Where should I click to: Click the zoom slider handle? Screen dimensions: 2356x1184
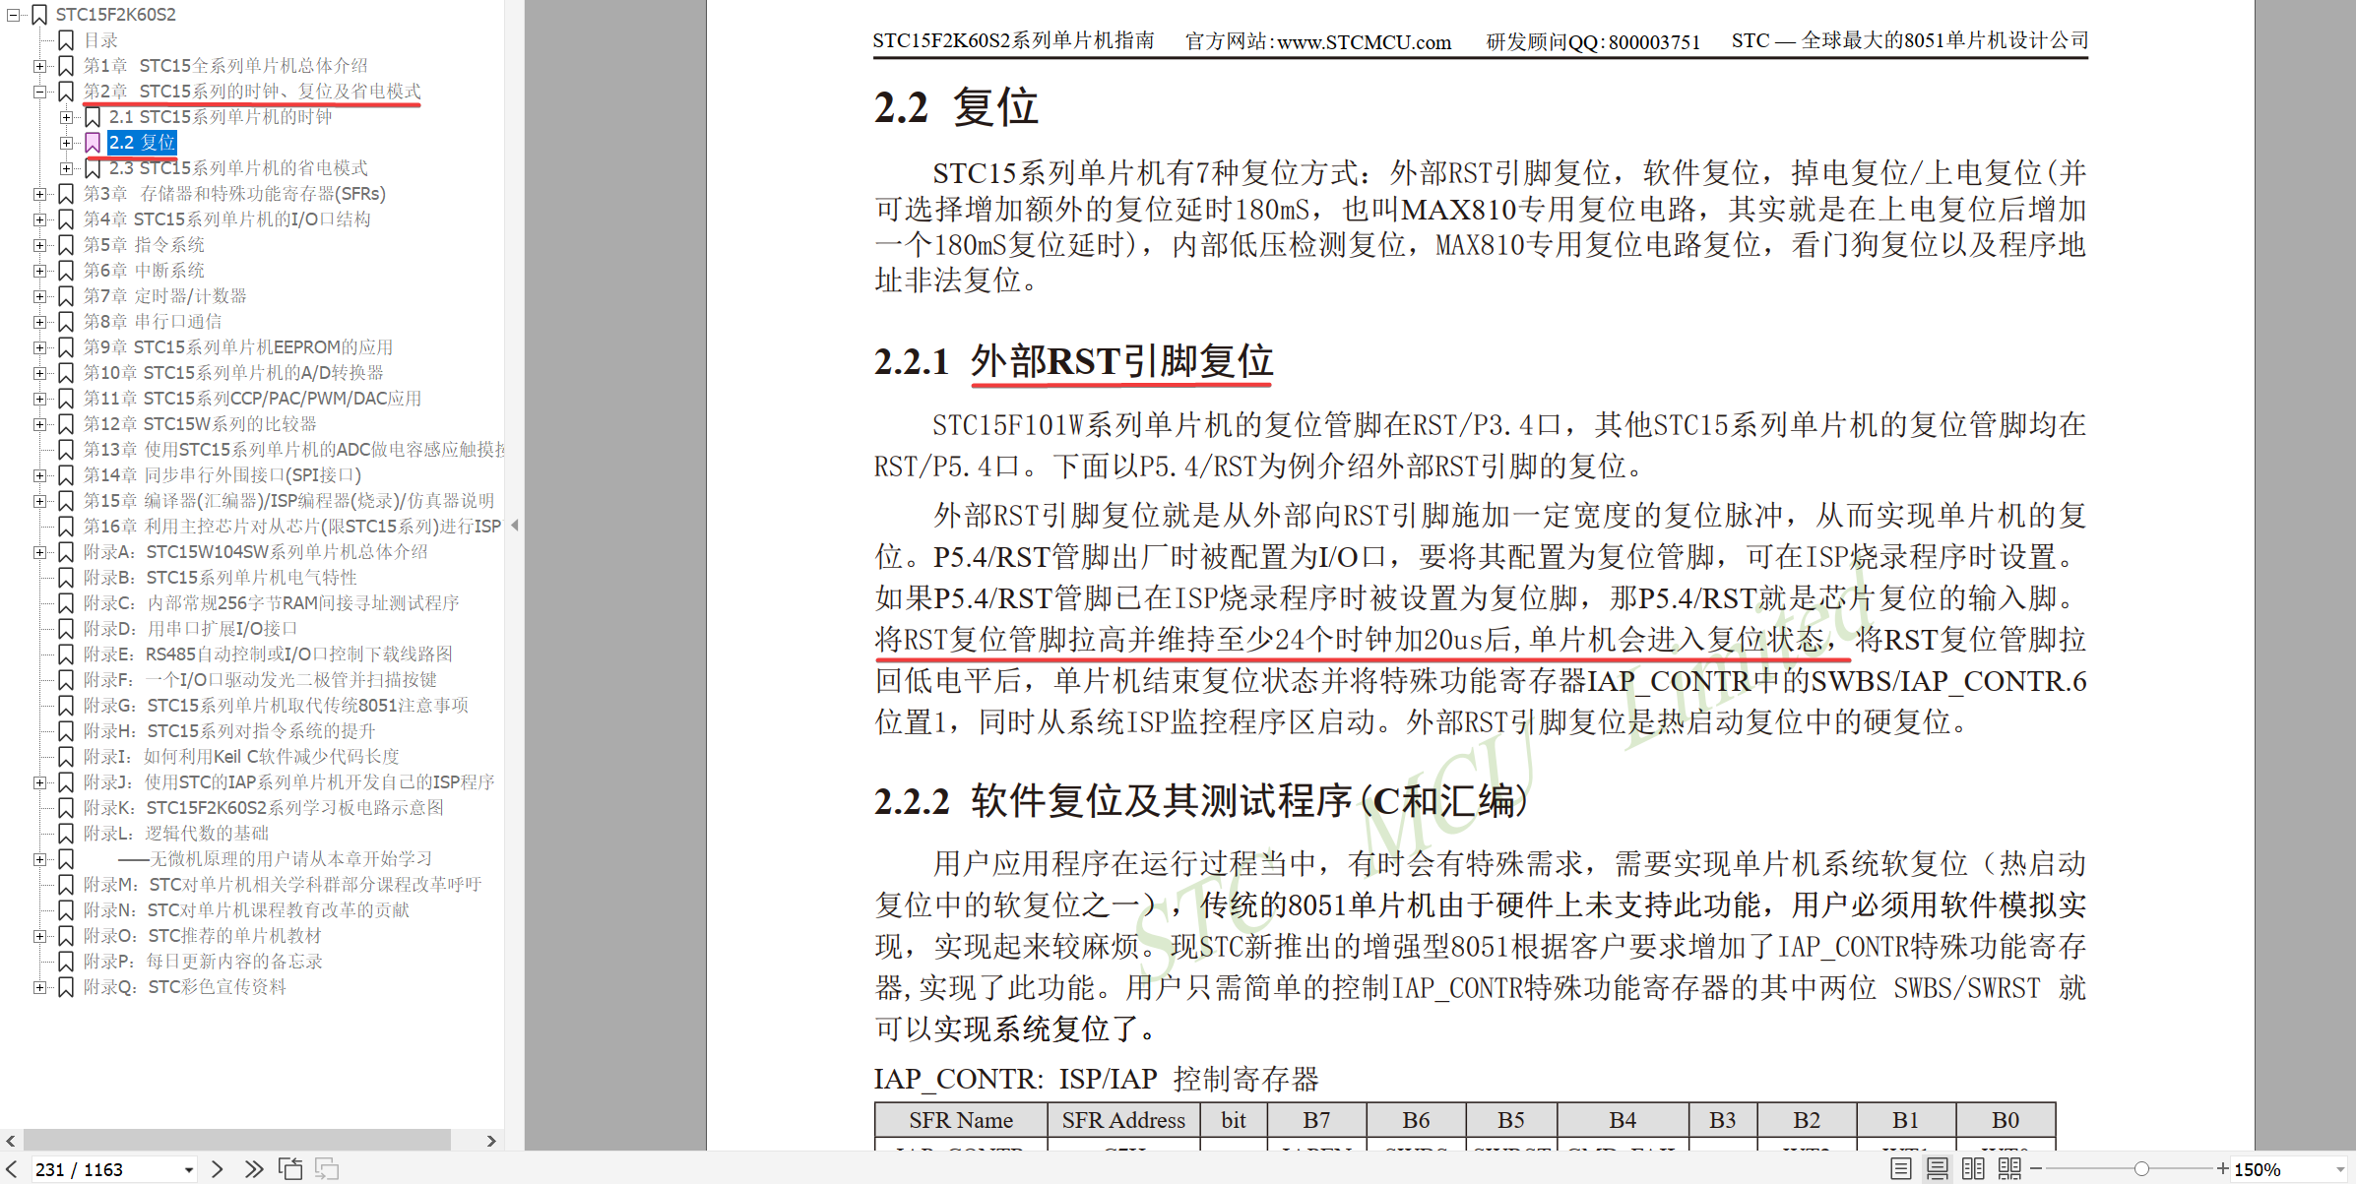coord(2140,1168)
